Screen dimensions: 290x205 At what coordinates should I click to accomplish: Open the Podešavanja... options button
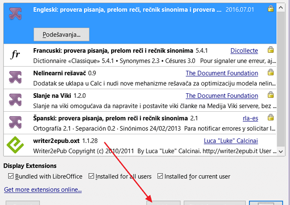(61, 34)
